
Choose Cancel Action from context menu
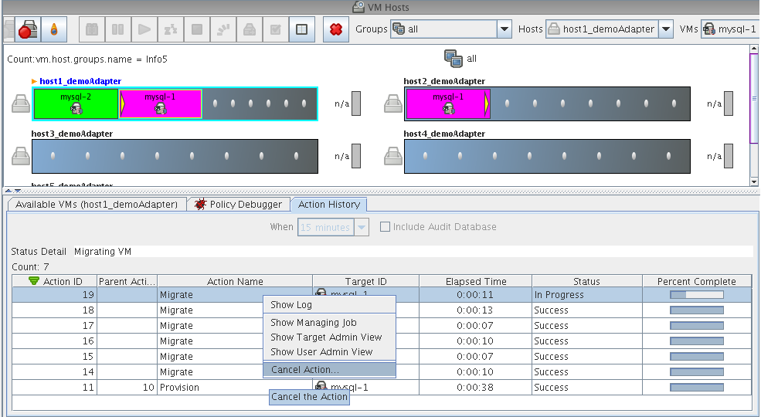[304, 370]
